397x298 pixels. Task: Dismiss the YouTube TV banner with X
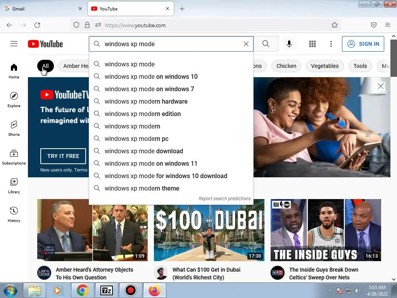pos(381,86)
